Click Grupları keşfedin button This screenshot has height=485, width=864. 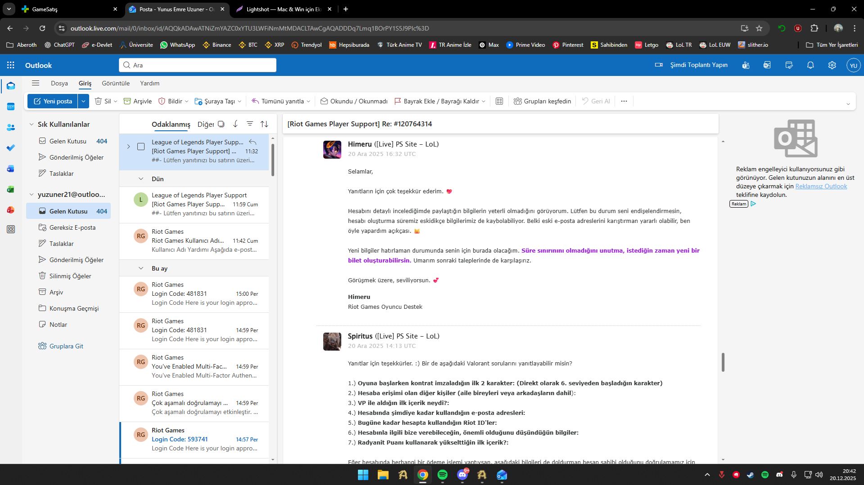tap(543, 101)
